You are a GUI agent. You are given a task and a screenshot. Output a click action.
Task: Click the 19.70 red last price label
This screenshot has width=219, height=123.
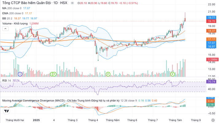tap(211, 21)
